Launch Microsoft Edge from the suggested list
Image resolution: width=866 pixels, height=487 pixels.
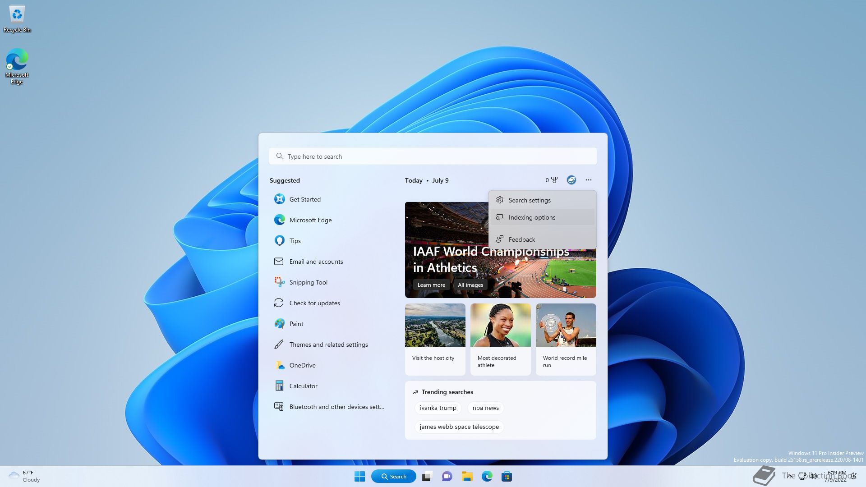[329, 220]
